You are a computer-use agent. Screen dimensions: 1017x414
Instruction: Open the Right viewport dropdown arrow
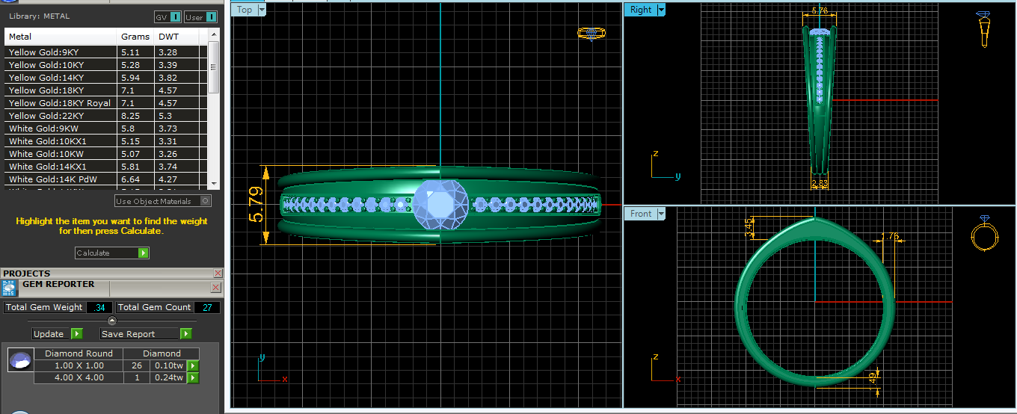[661, 10]
